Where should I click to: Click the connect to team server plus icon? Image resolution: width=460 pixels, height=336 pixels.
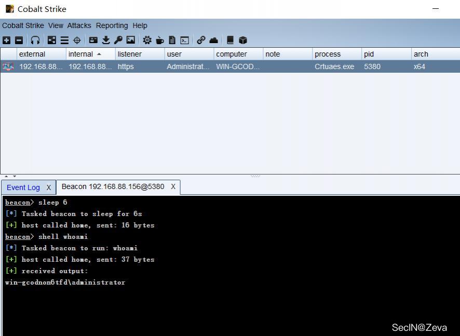pos(6,40)
